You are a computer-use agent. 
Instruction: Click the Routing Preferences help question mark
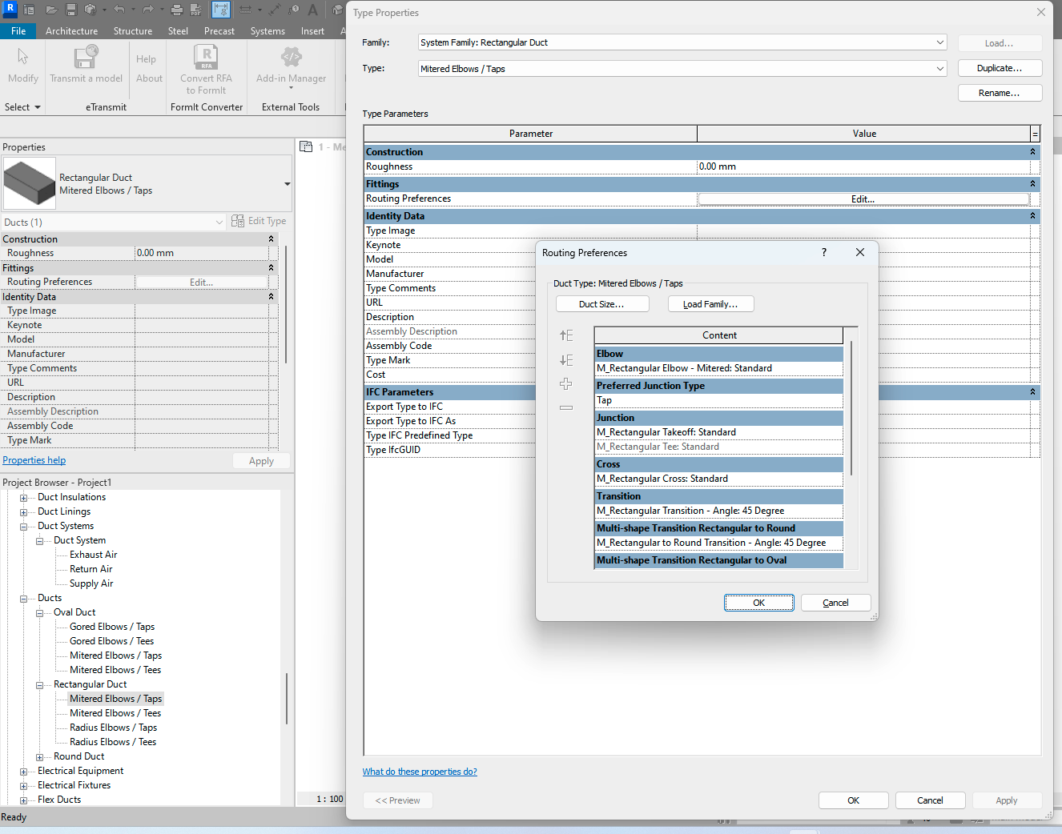(823, 252)
